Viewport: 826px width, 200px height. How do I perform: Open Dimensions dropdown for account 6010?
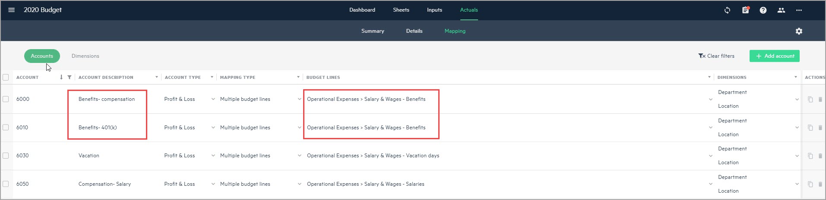797,128
